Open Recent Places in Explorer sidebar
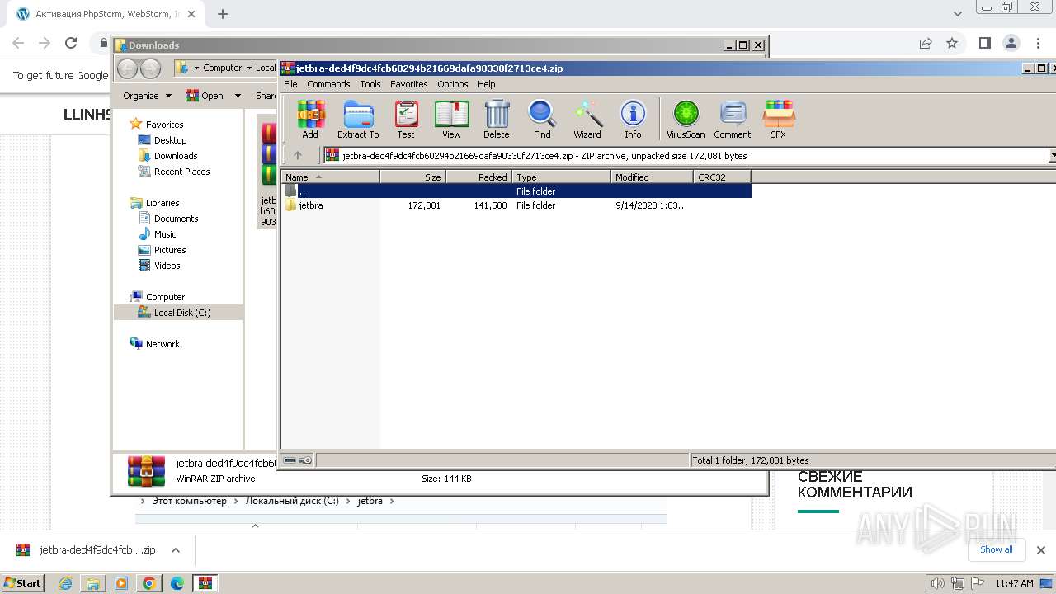This screenshot has height=594, width=1056. point(181,172)
